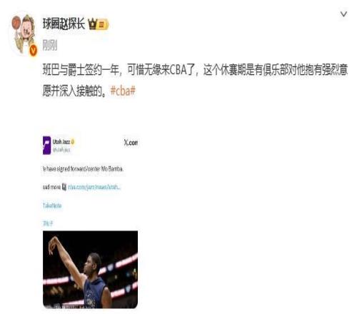The height and width of the screenshot is (314, 357).
Task: Click the purple Utah Jazz logo
Action: tap(46, 145)
